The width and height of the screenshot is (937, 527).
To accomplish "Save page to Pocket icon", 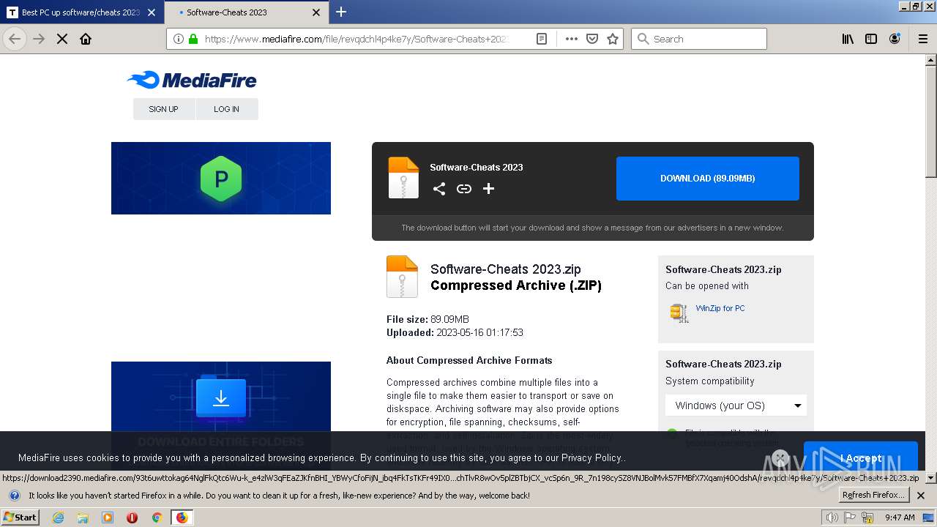I will [592, 39].
